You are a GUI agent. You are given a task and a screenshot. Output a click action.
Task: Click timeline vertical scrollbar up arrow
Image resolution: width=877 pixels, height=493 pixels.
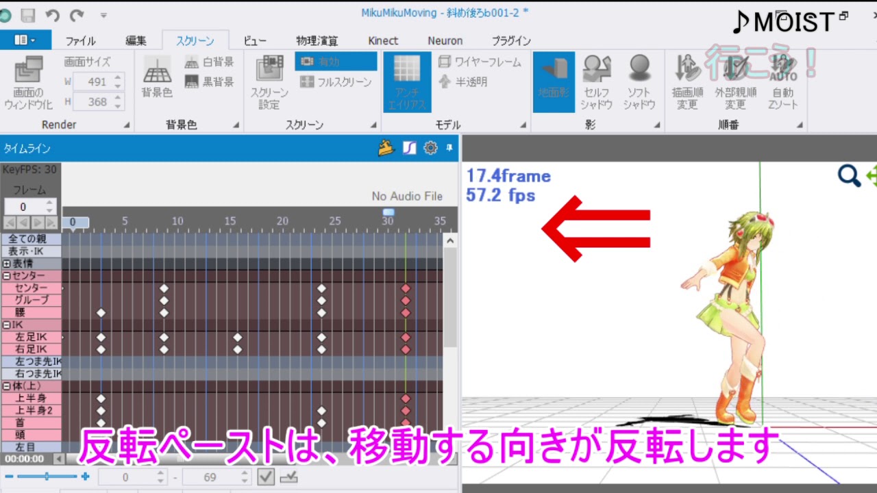coord(450,240)
